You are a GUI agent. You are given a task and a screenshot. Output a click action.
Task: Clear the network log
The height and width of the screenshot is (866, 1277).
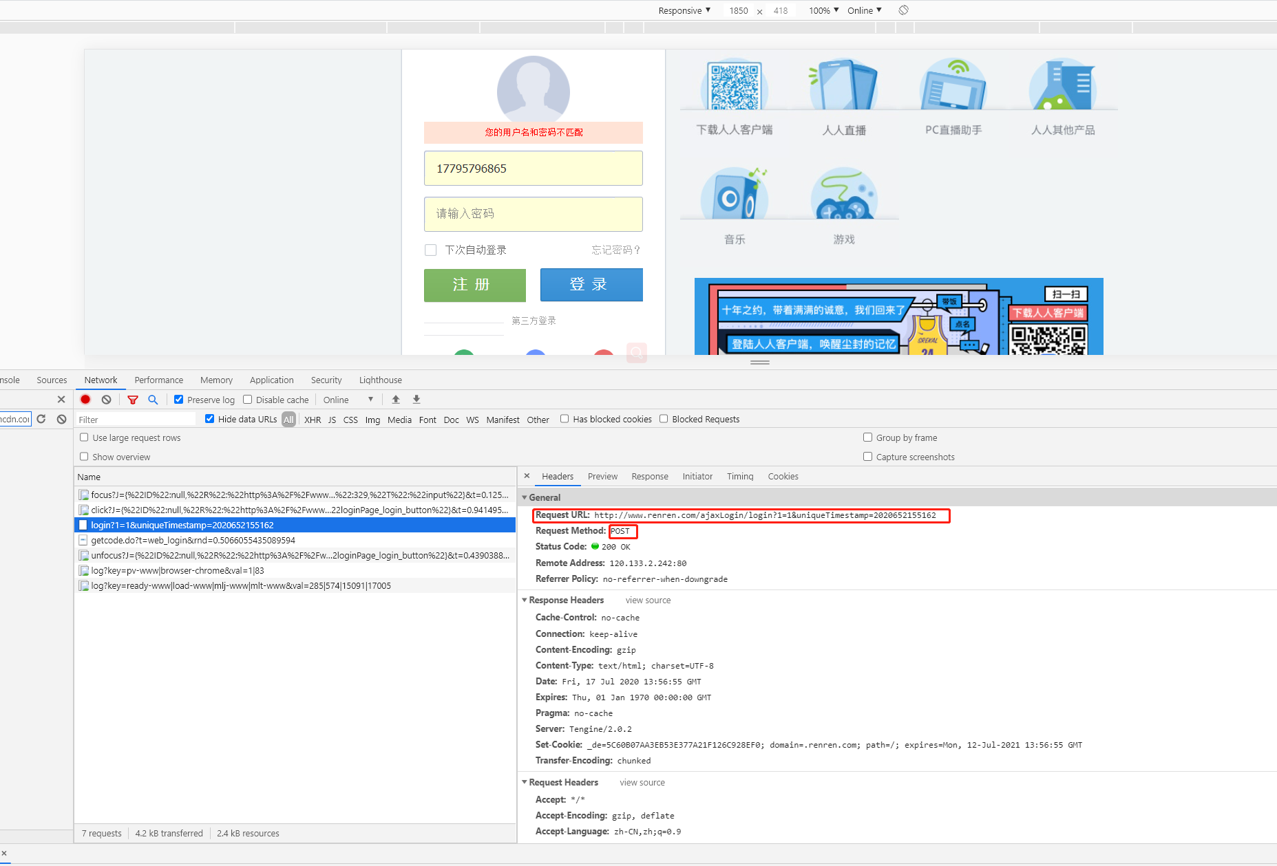pos(106,400)
